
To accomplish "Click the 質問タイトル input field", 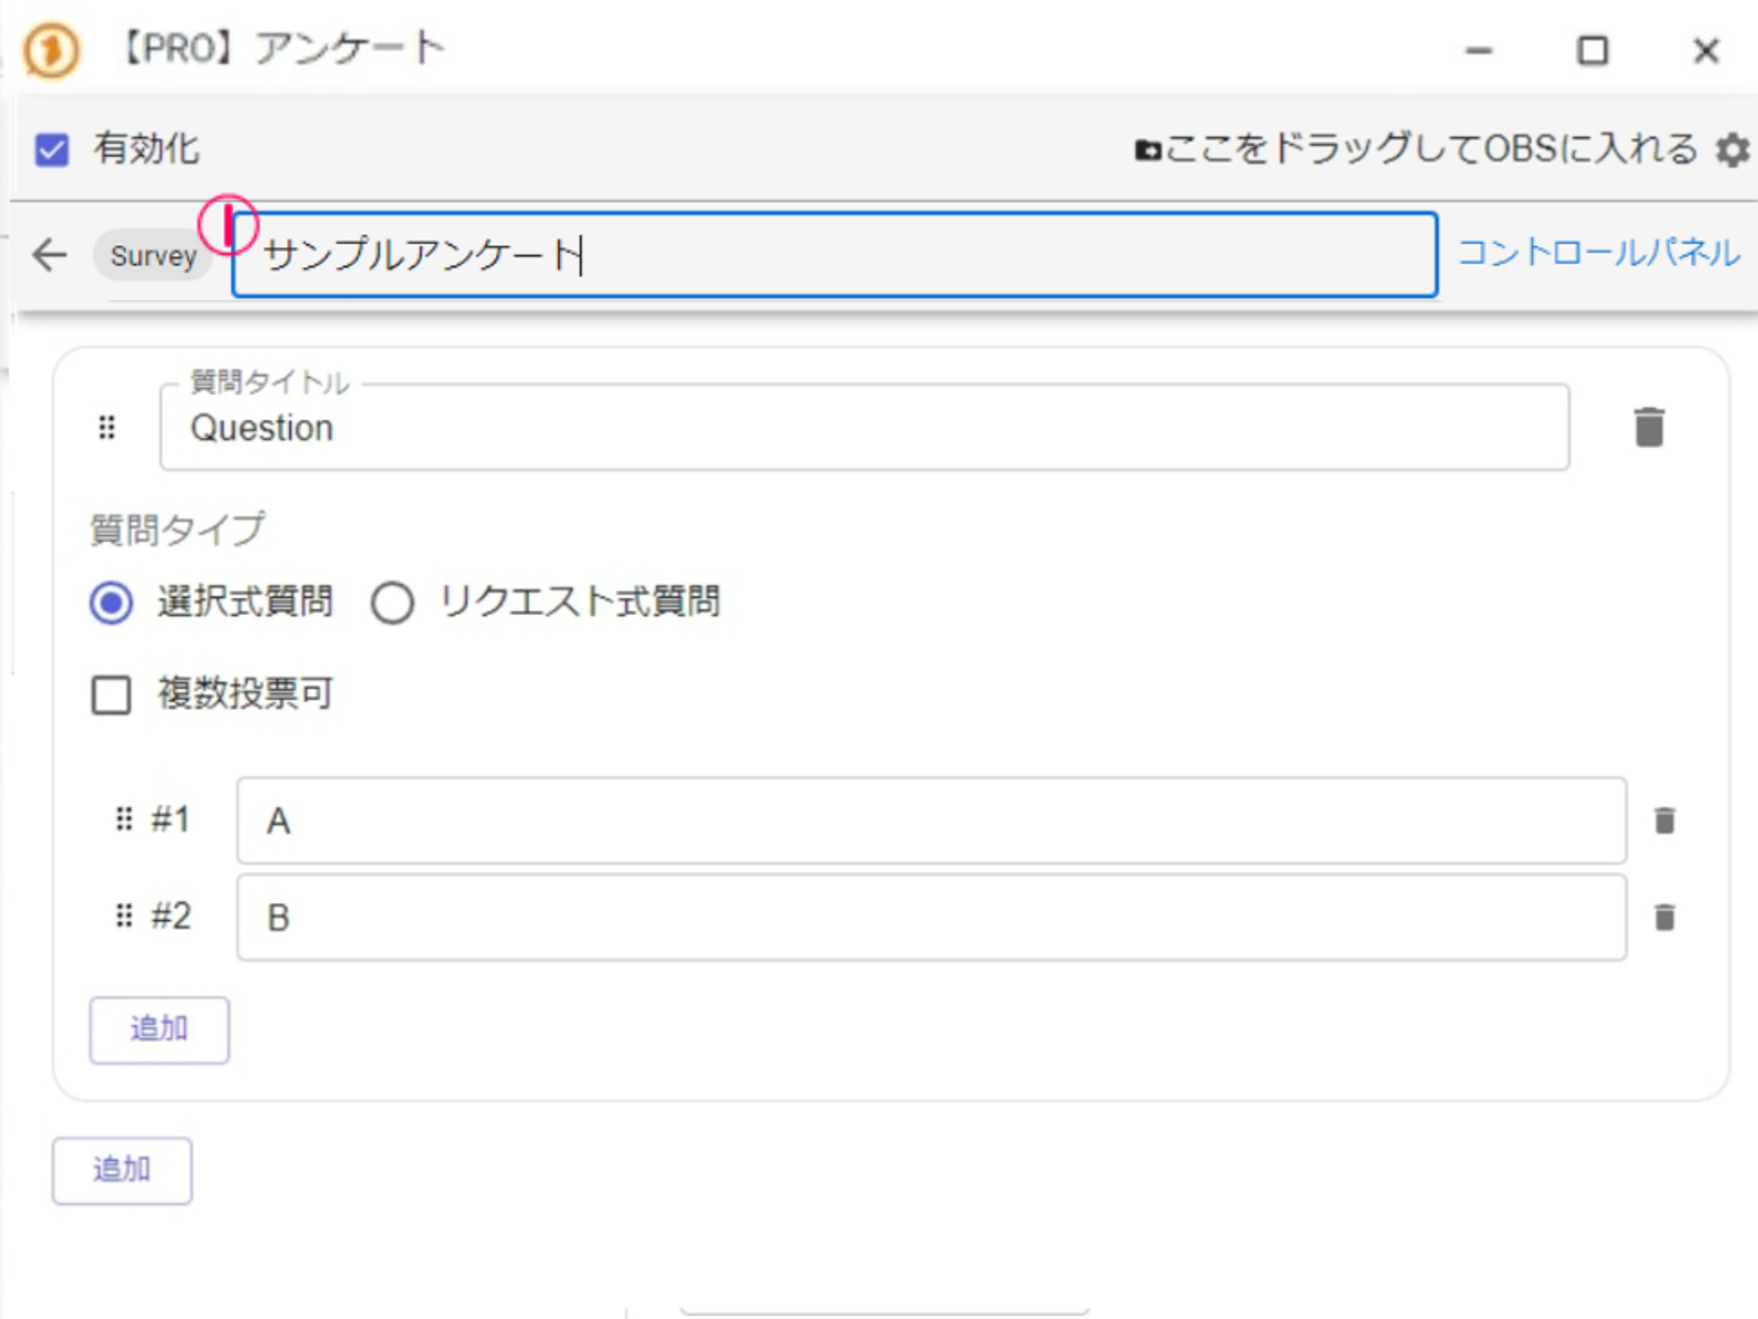I will tap(864, 428).
